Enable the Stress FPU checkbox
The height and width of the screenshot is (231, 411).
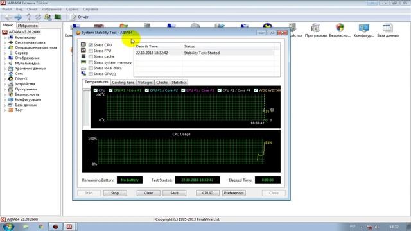91,51
